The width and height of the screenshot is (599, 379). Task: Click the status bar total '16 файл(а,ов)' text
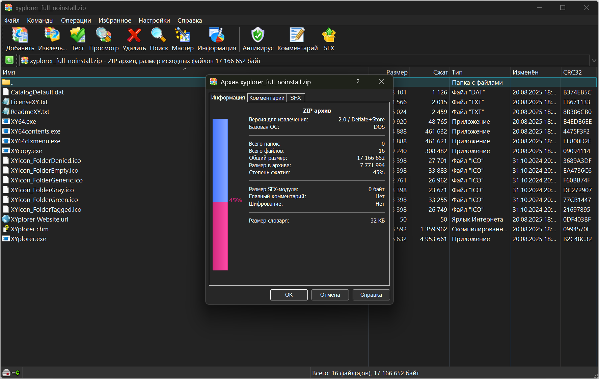coord(351,373)
